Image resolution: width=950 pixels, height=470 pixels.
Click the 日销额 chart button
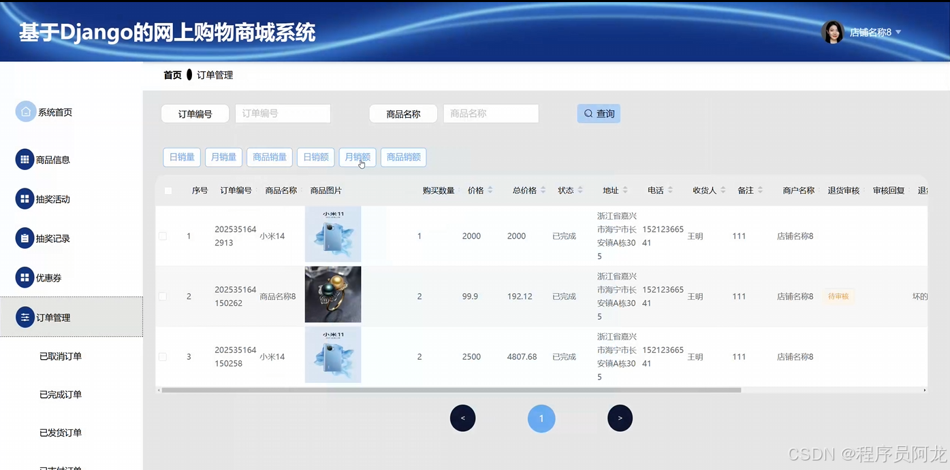pyautogui.click(x=316, y=157)
